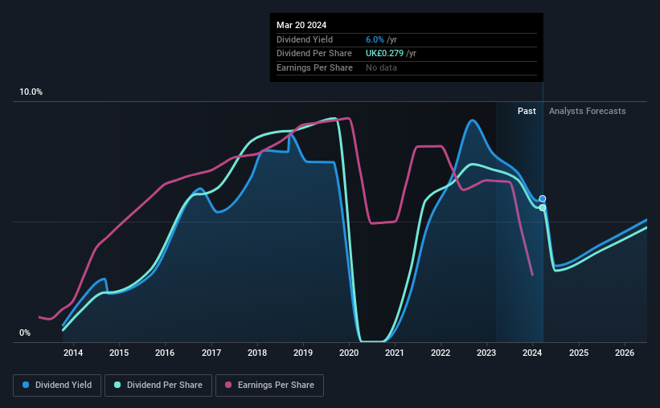Click the 2017 x-axis label
This screenshot has width=660, height=408.
coord(211,353)
